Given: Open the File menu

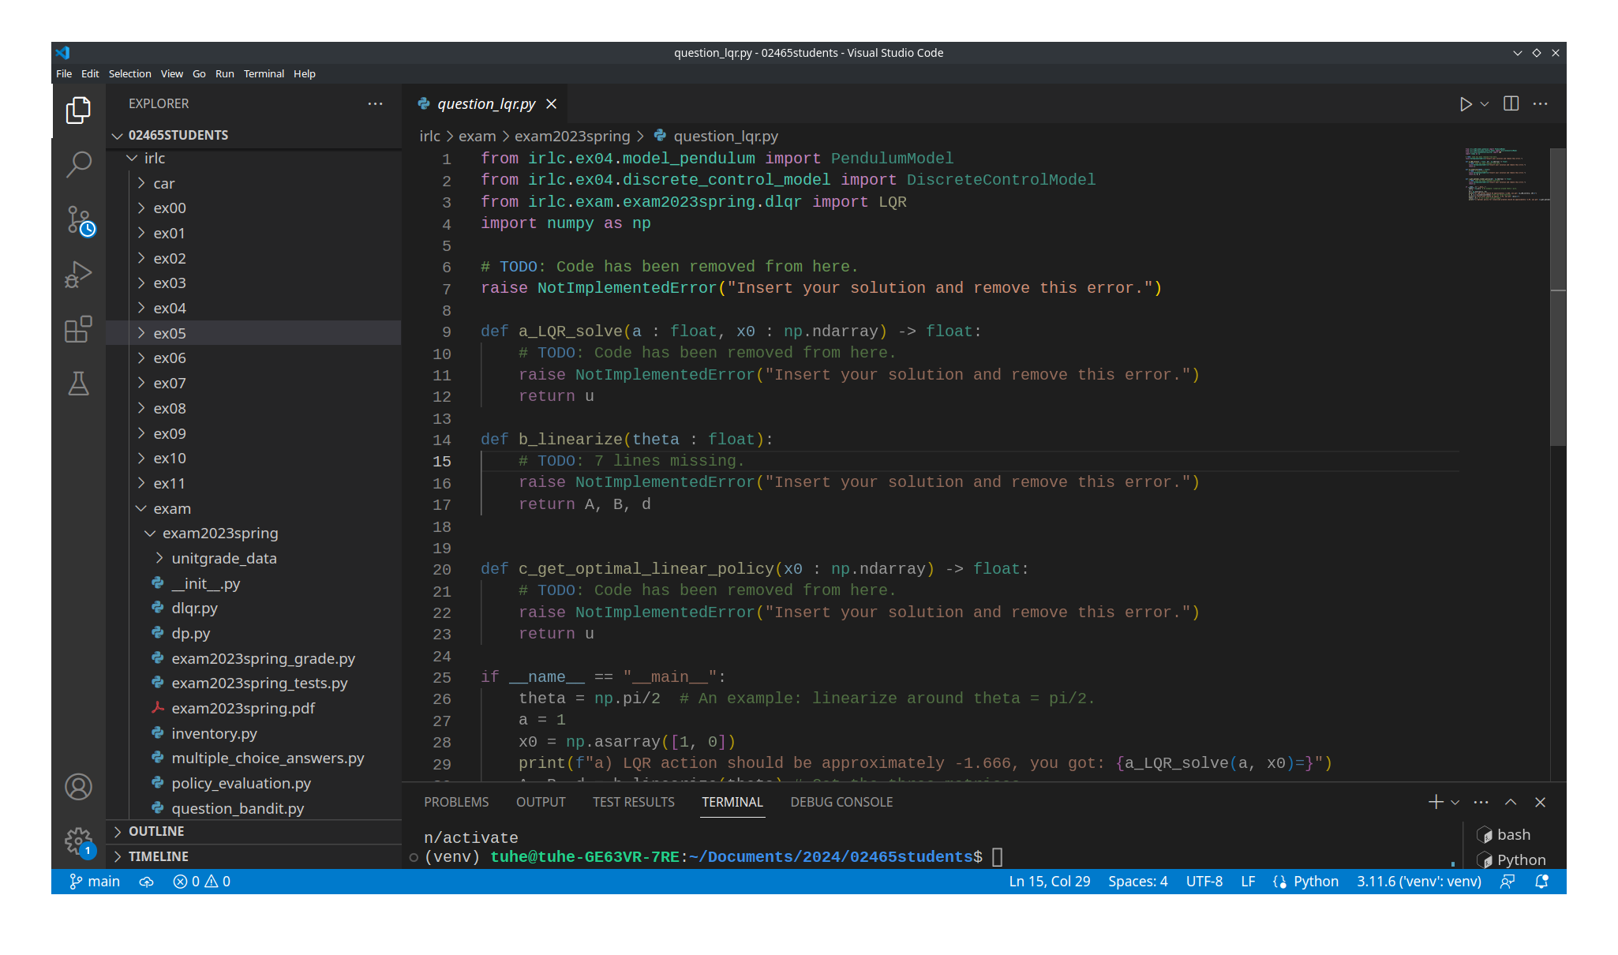Looking at the screenshot, I should tap(64, 73).
